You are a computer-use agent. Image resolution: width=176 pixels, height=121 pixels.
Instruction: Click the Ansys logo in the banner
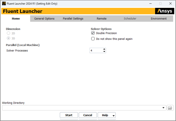pyautogui.click(x=164, y=11)
